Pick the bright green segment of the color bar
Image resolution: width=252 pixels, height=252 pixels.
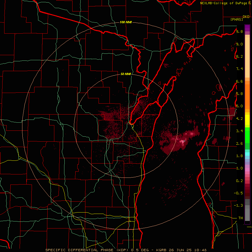tap(247, 135)
